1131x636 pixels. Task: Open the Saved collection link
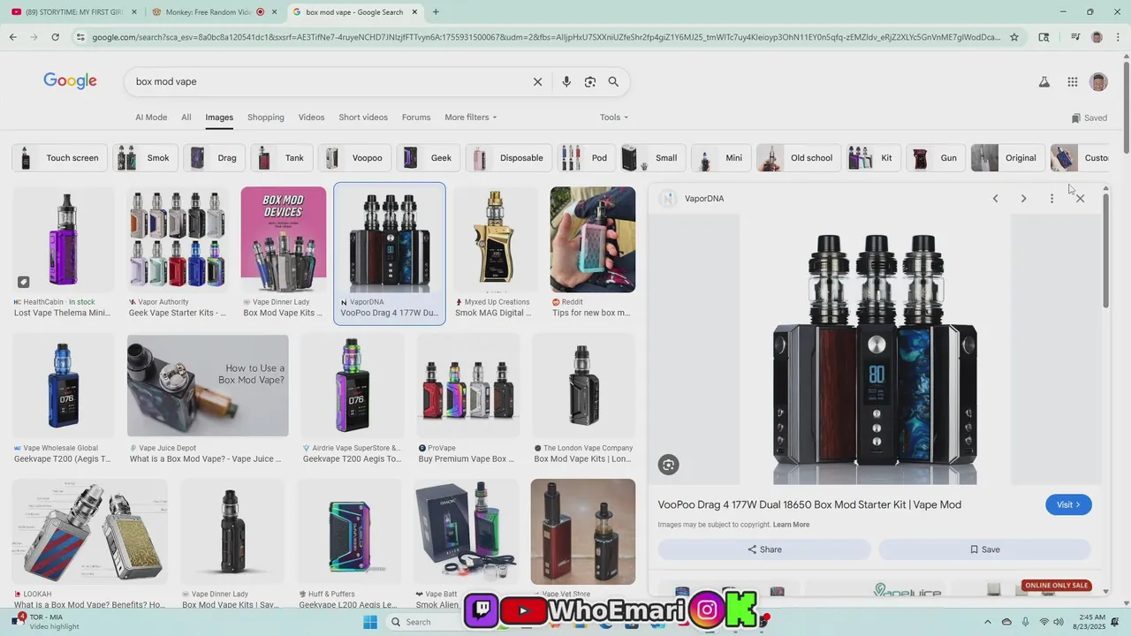(1089, 117)
